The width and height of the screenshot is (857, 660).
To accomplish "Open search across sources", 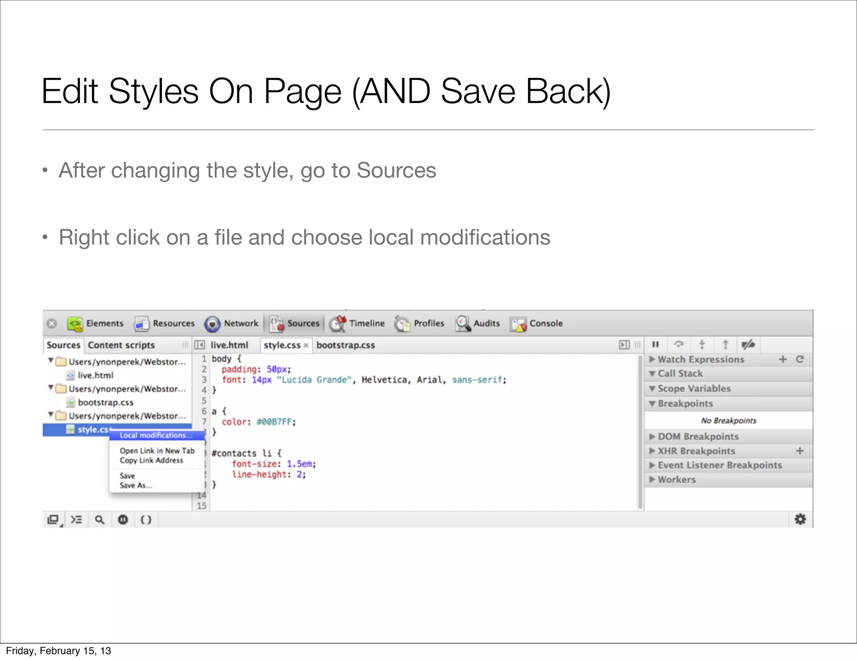I will pos(100,520).
